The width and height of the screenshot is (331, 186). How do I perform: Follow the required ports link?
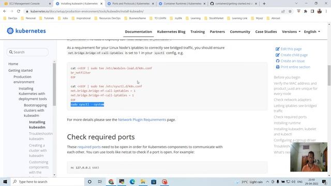pos(89,147)
